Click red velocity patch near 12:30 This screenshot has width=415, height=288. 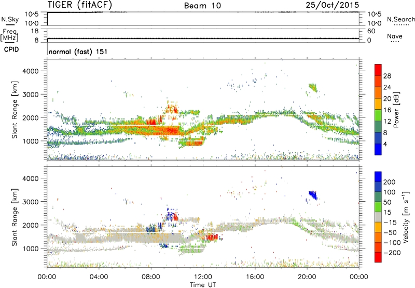[212, 237]
